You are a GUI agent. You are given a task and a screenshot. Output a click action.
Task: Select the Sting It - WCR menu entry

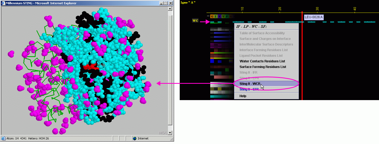tap(267, 84)
